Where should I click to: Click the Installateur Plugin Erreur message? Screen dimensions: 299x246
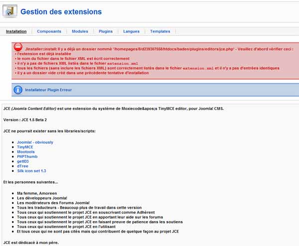point(48,90)
